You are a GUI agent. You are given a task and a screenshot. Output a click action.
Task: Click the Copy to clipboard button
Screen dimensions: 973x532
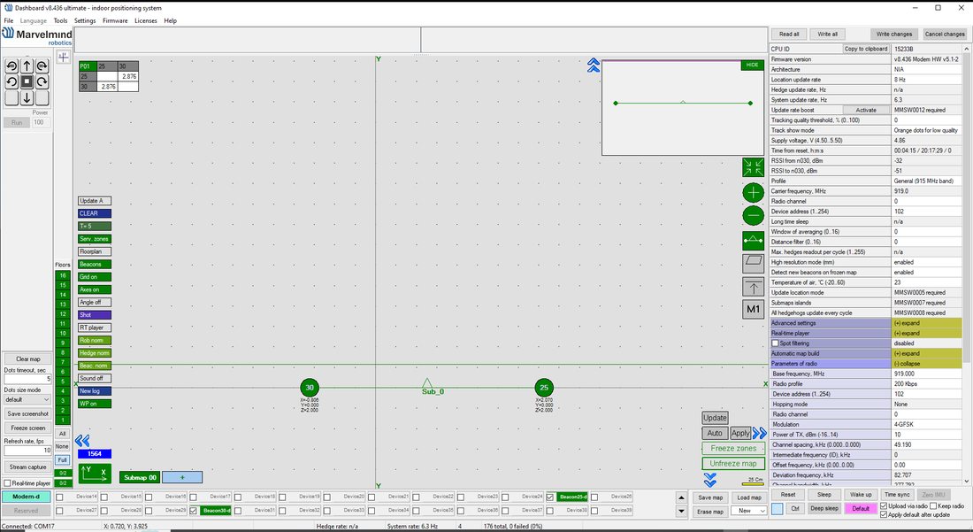[x=866, y=49]
